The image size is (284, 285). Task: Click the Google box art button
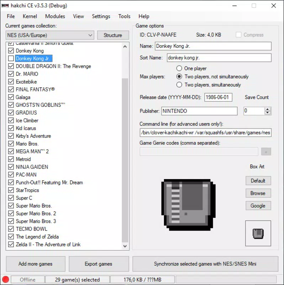[258, 206]
